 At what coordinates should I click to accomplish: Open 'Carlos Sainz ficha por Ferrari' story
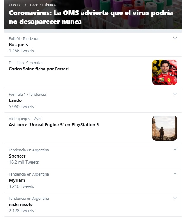pyautogui.click(x=39, y=69)
